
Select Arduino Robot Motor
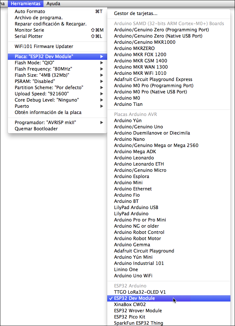(x=169, y=239)
